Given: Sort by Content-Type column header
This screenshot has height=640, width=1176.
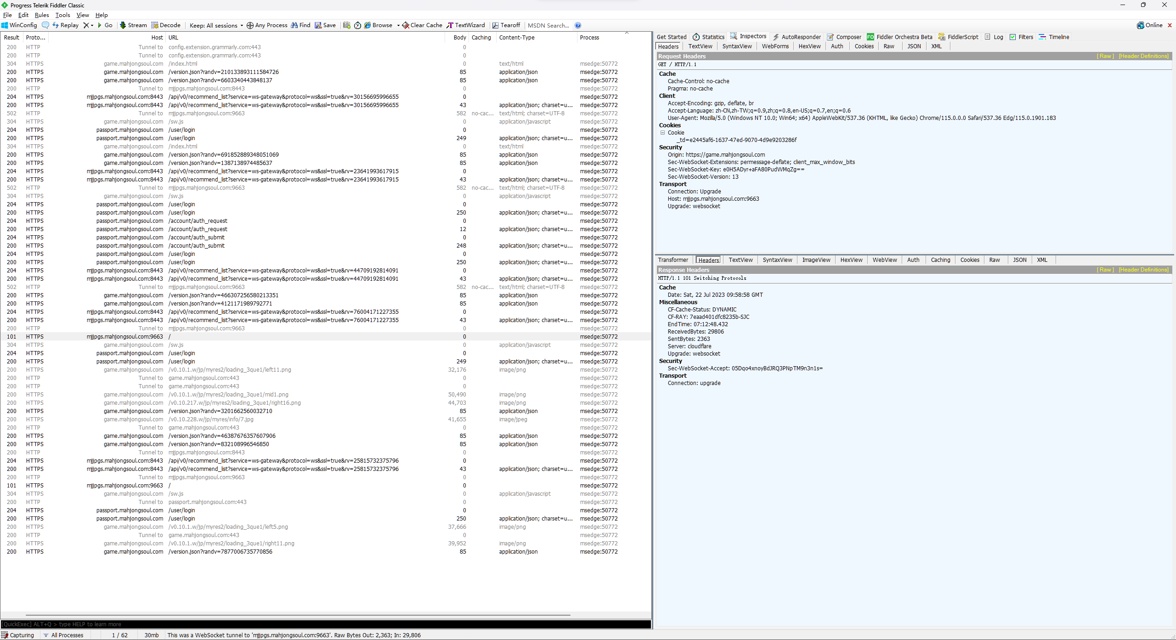Looking at the screenshot, I should click(x=536, y=38).
